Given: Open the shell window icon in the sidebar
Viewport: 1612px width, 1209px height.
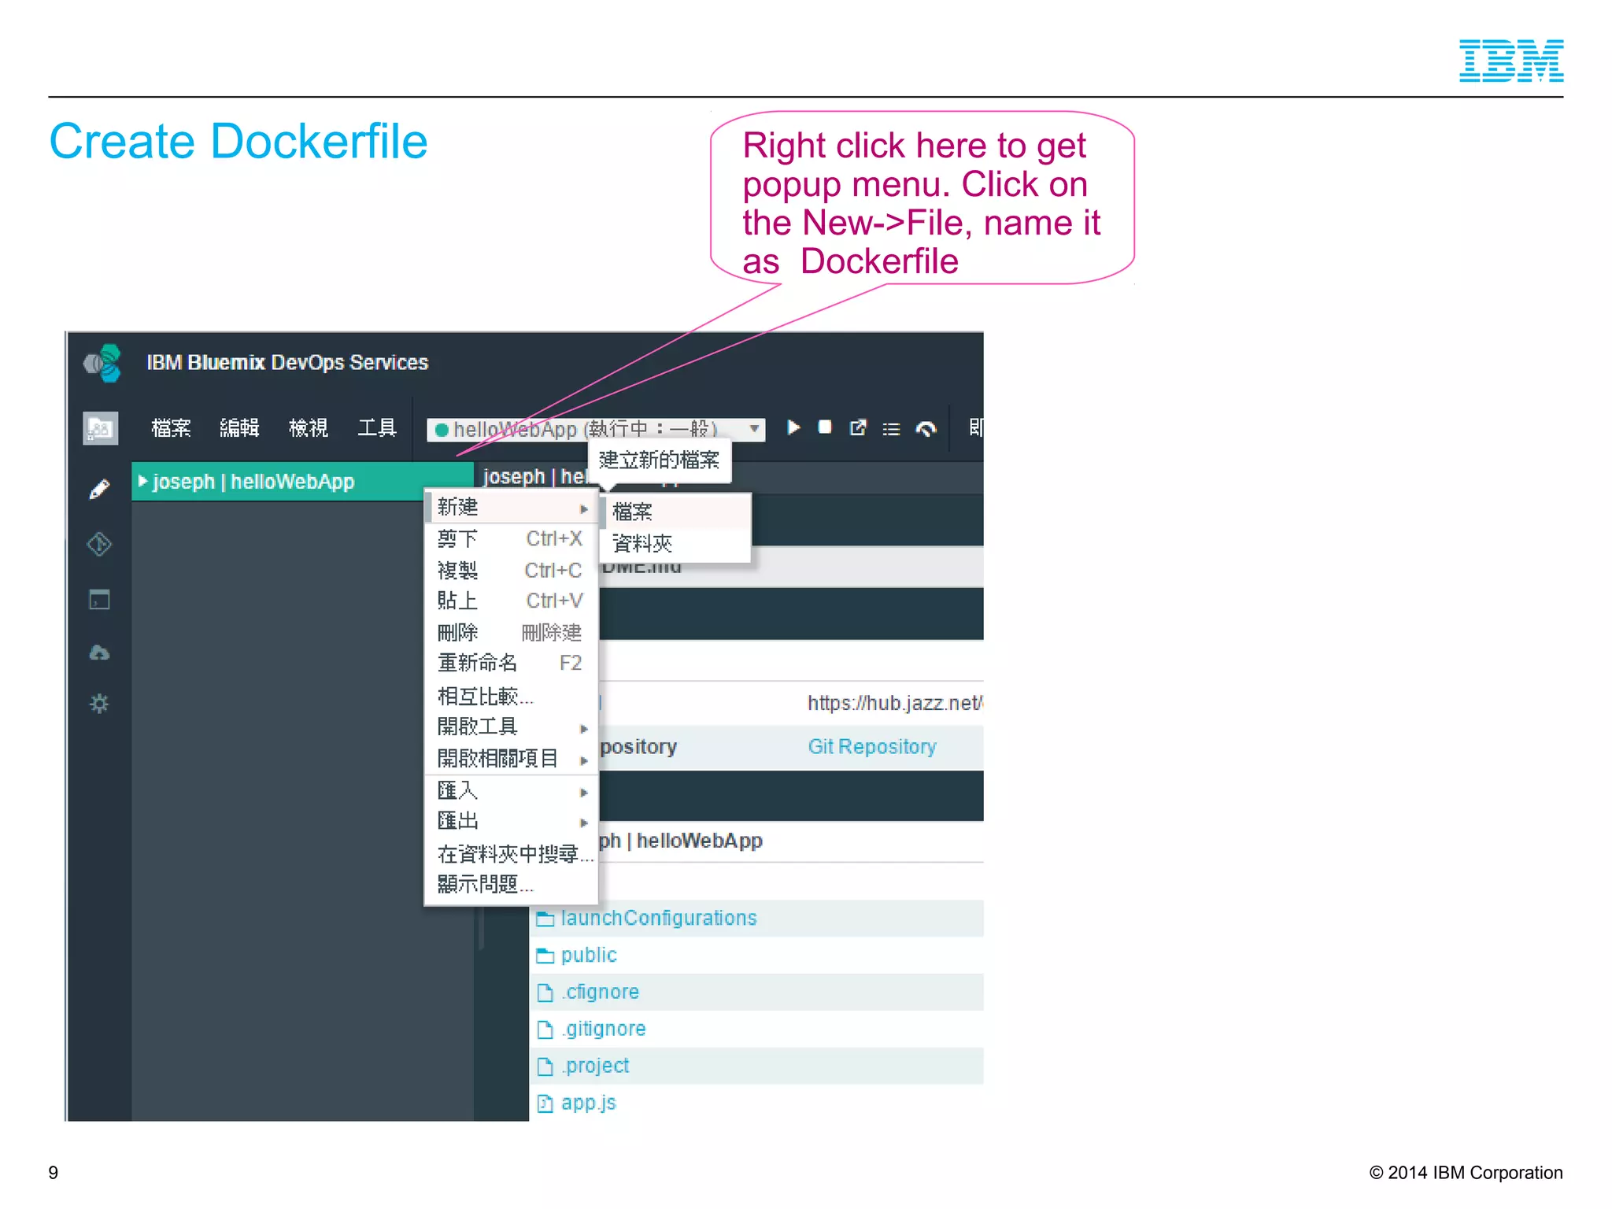Looking at the screenshot, I should (x=99, y=599).
